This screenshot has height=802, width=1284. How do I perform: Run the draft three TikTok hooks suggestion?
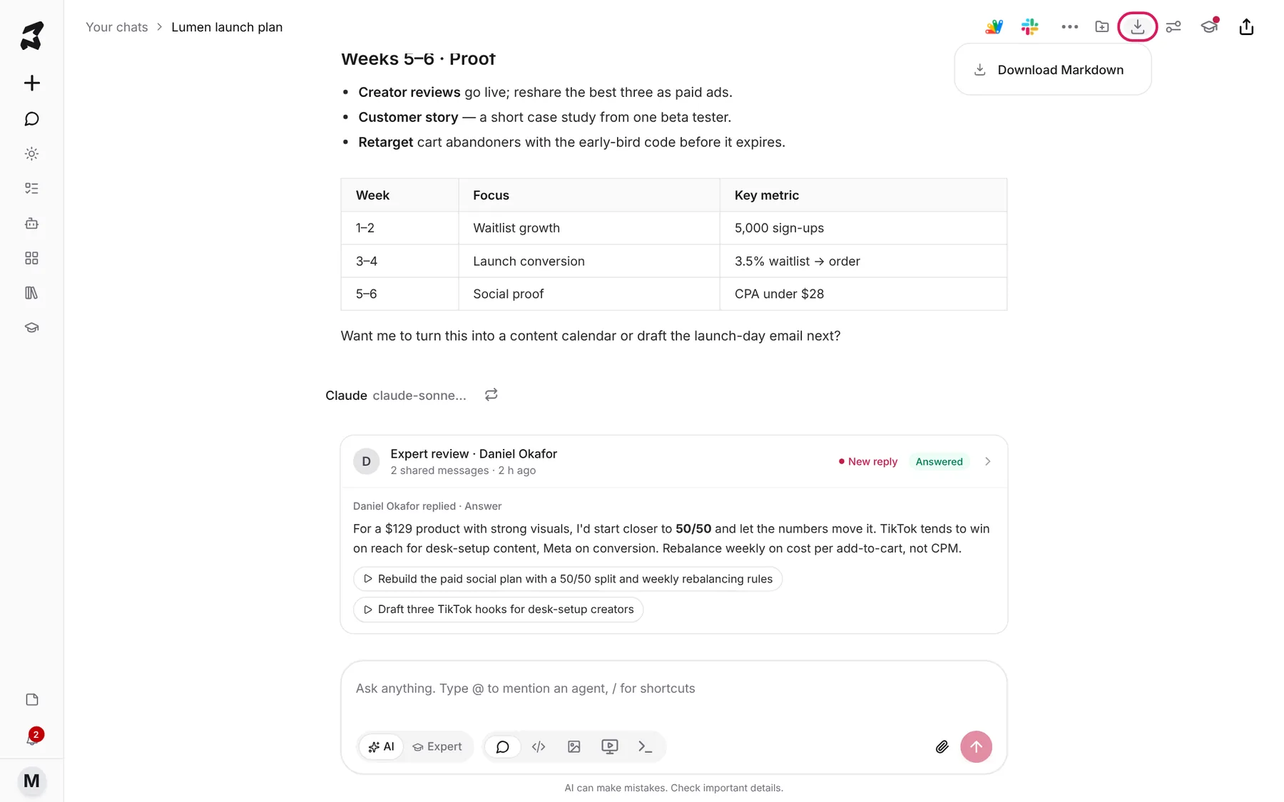click(x=498, y=610)
